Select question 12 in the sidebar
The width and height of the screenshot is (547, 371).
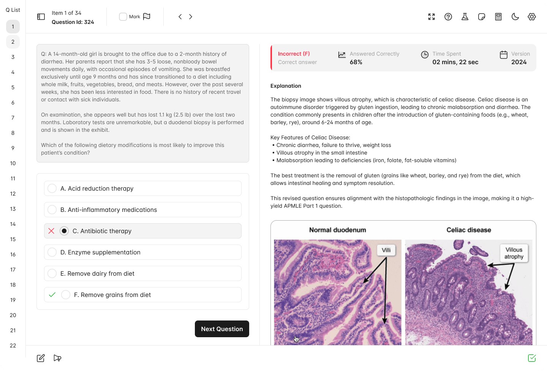(x=13, y=194)
